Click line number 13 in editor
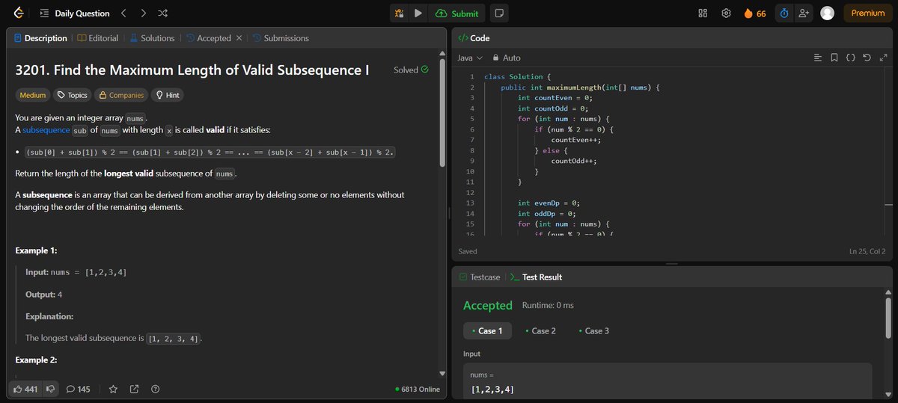This screenshot has height=403, width=898. [x=471, y=203]
